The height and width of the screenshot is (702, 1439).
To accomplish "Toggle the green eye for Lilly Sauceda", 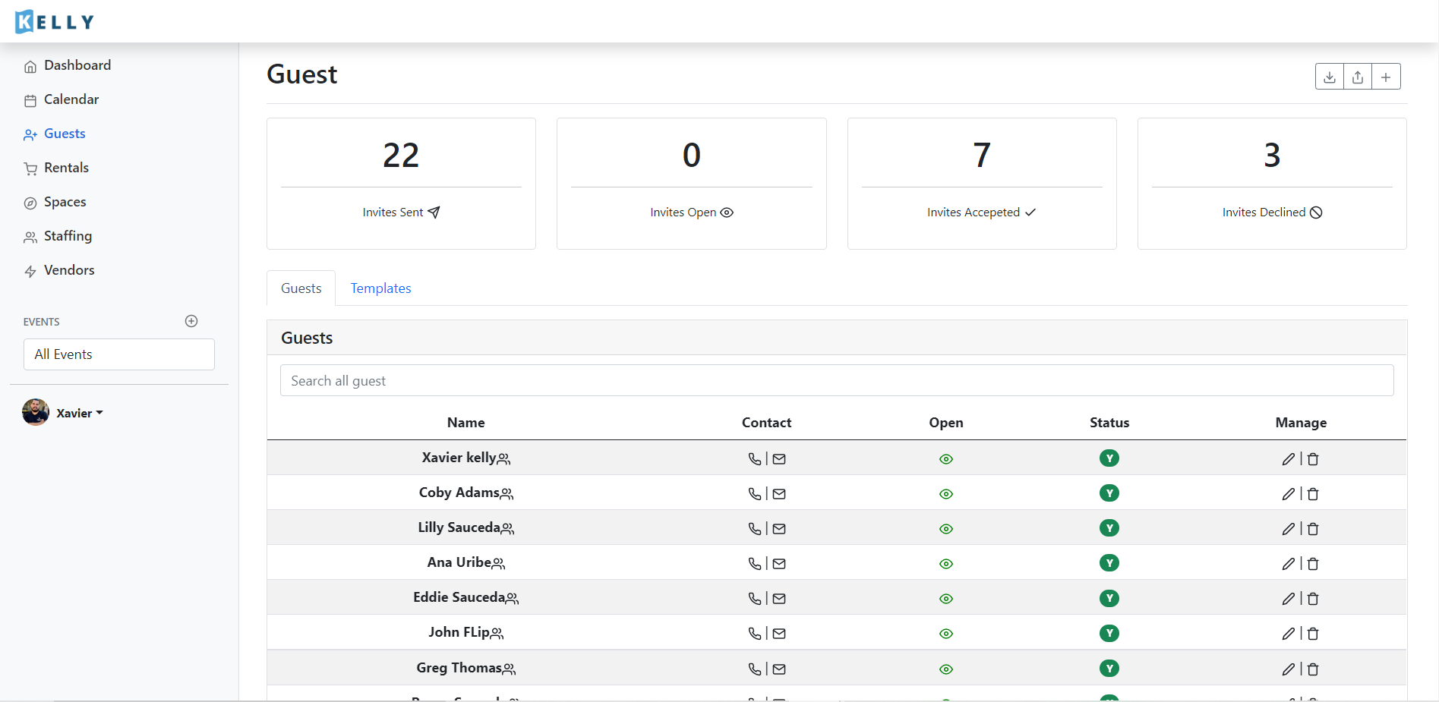I will pos(946,528).
